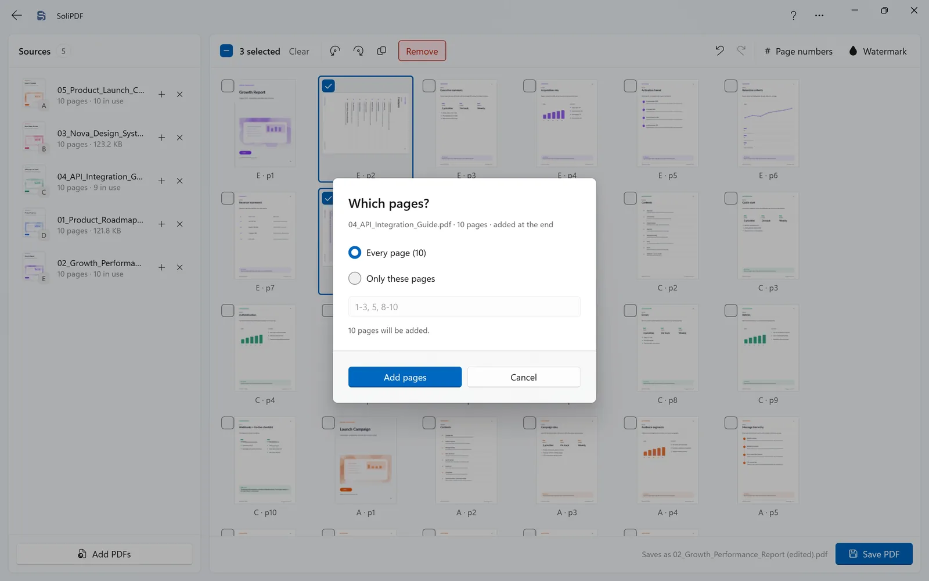Screen dimensions: 929x581
Task: Undo the last action
Action: pyautogui.click(x=719, y=51)
